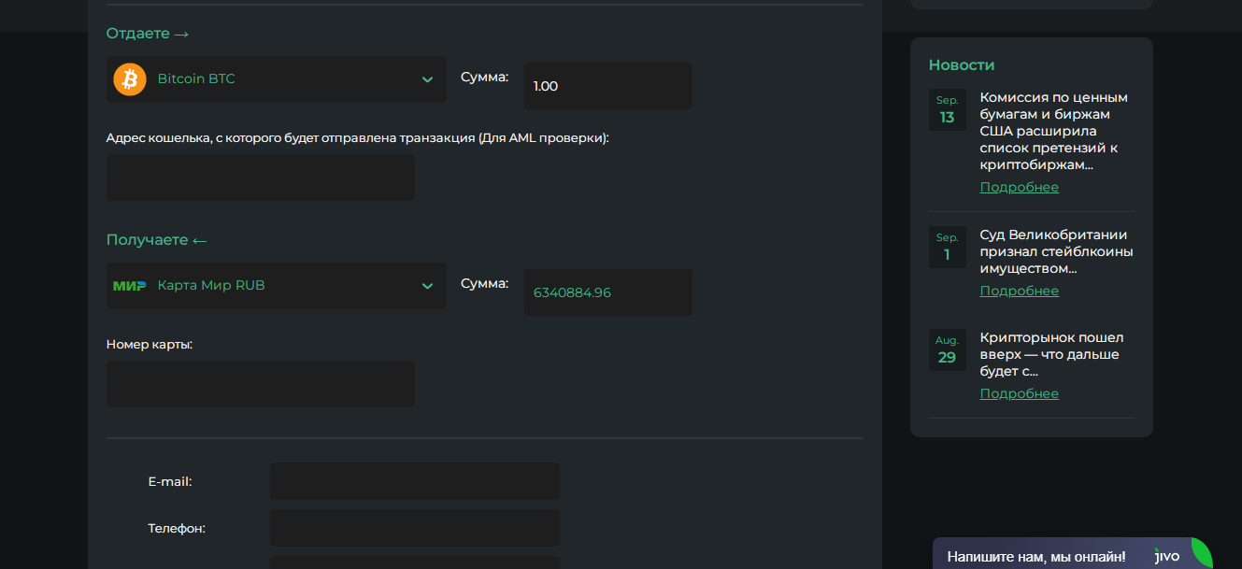Focus the E-mail input field
Viewport: 1242px width, 569px height.
[x=415, y=481]
